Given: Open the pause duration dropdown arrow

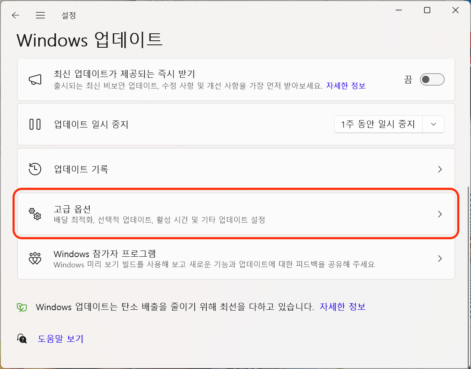Looking at the screenshot, I should pos(433,124).
